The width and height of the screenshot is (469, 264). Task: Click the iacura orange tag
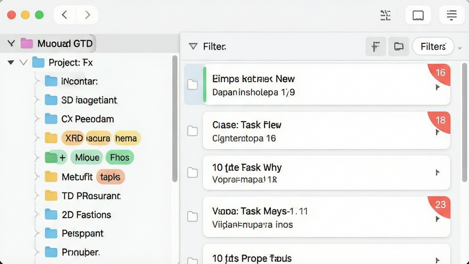tap(98, 138)
